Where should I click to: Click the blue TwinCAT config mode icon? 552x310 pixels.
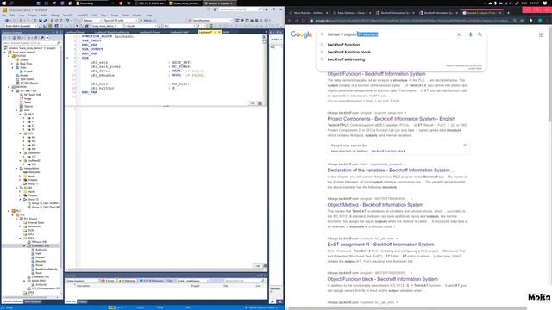(x=56, y=26)
